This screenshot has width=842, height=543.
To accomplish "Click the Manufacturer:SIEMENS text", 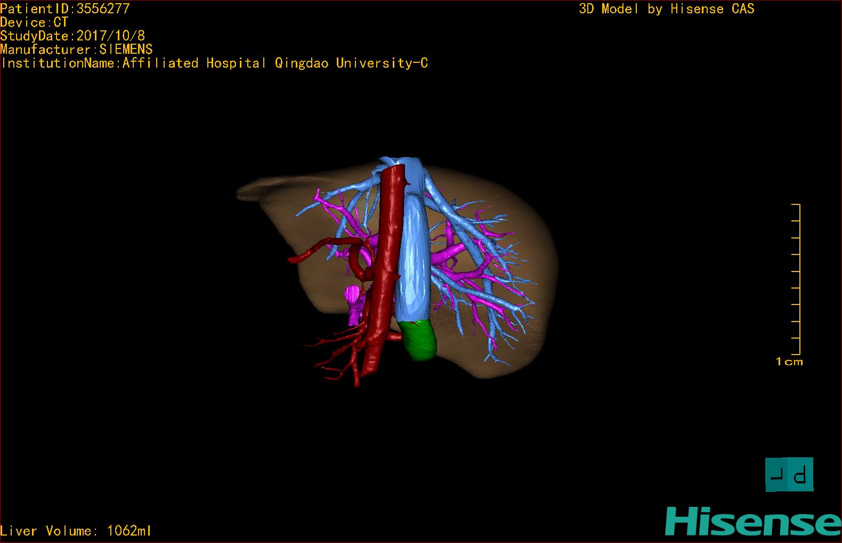I will tap(76, 50).
